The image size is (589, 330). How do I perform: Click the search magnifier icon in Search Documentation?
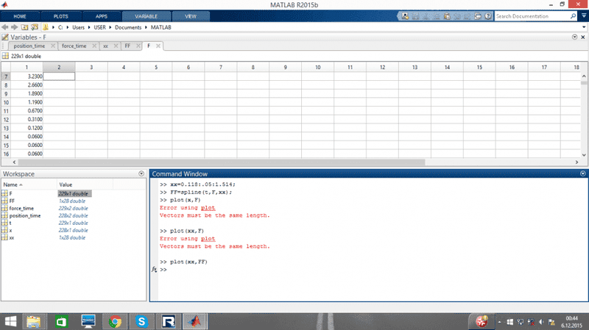pyautogui.click(x=573, y=16)
